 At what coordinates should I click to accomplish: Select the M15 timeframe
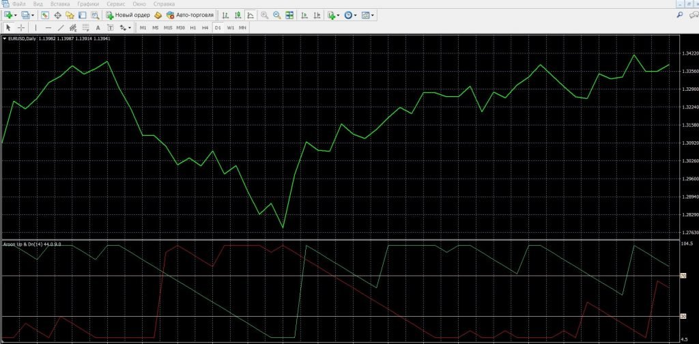click(167, 27)
